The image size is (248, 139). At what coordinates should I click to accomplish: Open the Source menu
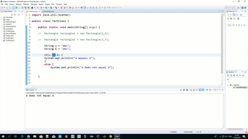(x=12, y=4)
